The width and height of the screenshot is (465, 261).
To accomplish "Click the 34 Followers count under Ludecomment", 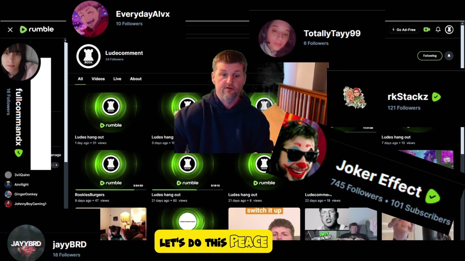I will coord(114,59).
